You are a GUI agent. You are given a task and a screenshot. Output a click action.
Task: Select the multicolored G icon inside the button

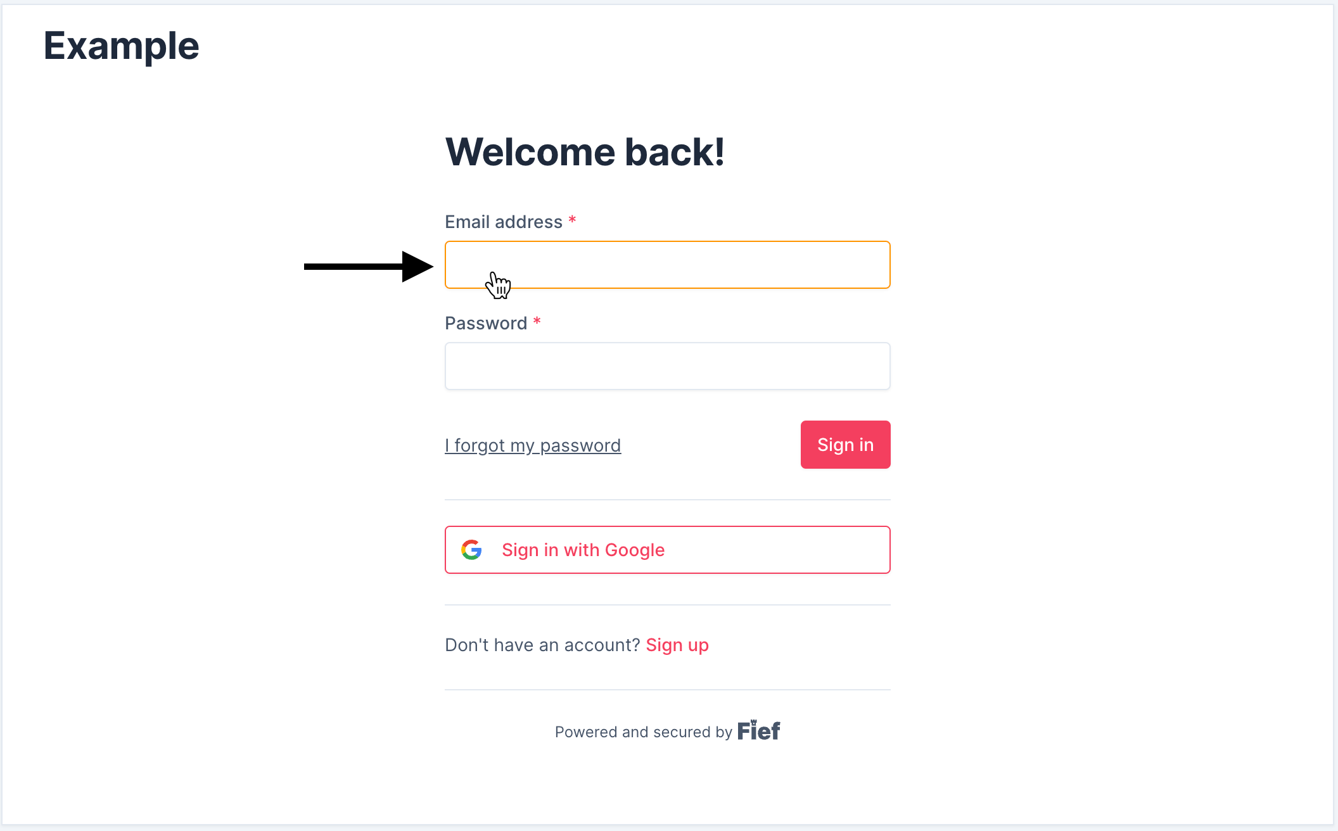[471, 549]
